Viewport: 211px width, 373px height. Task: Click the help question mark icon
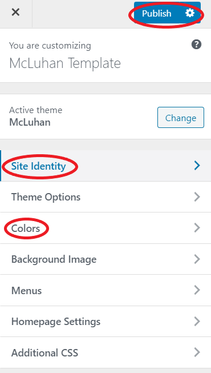coord(197,45)
